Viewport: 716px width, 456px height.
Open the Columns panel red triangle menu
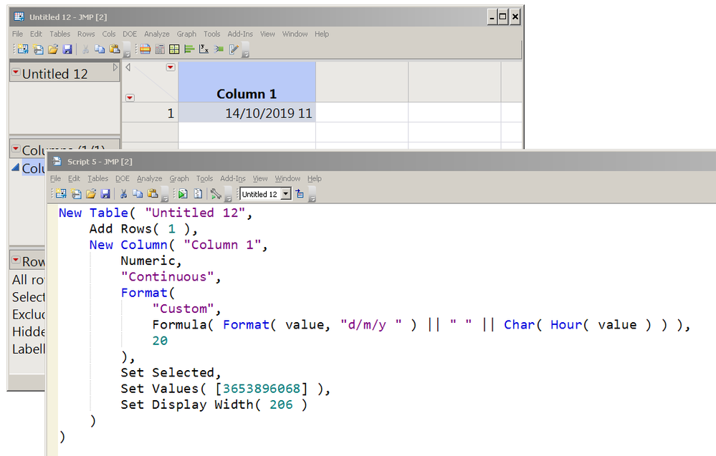click(x=16, y=149)
